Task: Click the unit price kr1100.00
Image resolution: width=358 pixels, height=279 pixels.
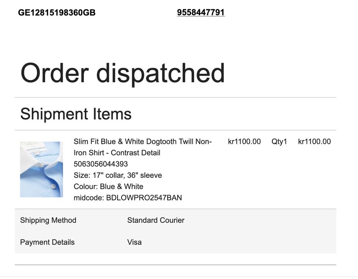Action: pos(244,142)
